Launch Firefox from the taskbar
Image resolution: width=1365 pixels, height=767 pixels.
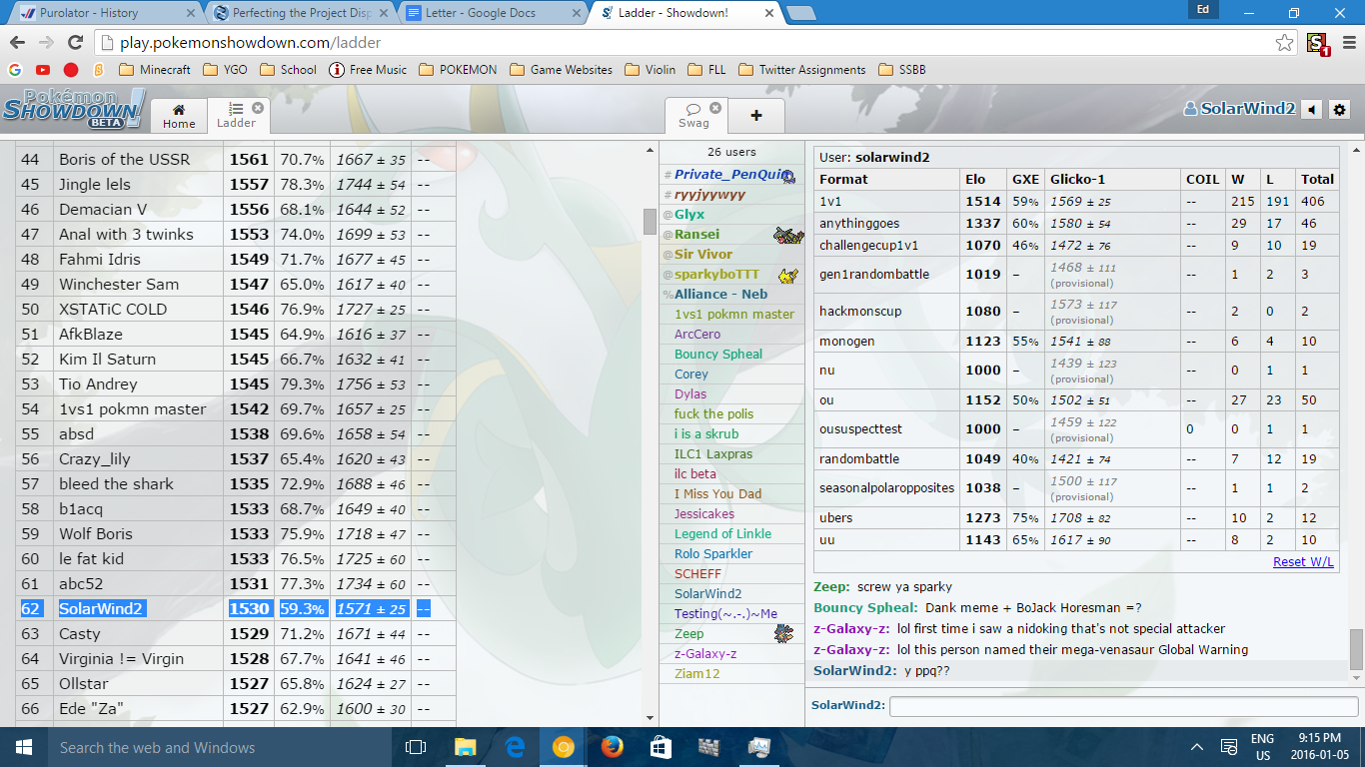pos(612,747)
